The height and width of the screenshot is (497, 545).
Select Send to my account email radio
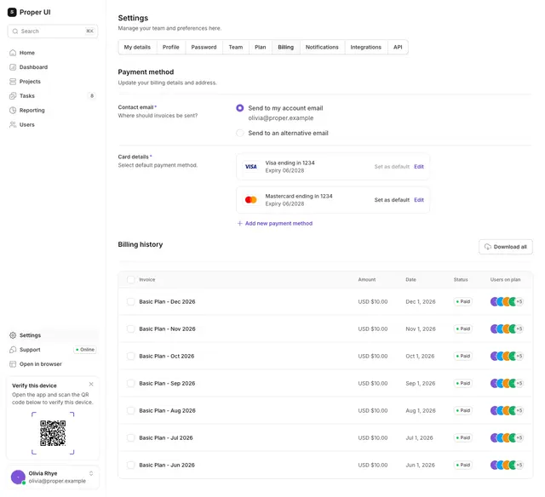point(240,108)
